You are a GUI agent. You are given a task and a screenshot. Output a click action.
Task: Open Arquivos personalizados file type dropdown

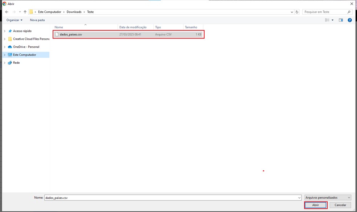(328, 198)
